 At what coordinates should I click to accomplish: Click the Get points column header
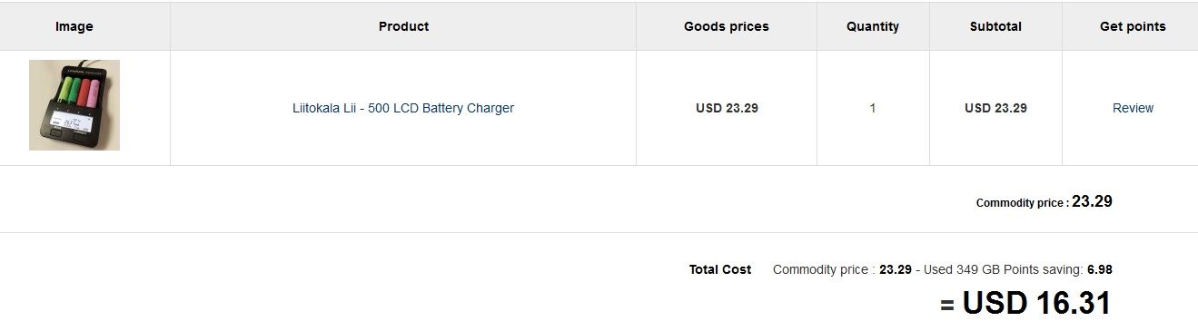pyautogui.click(x=1133, y=26)
